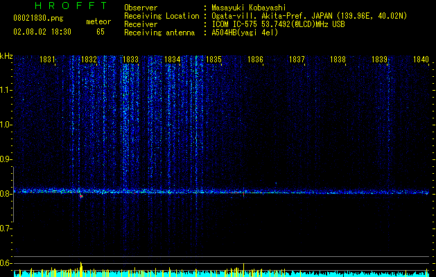This screenshot has width=436, height=277.
Task: Click the "meteor" label
Action: tap(98, 21)
